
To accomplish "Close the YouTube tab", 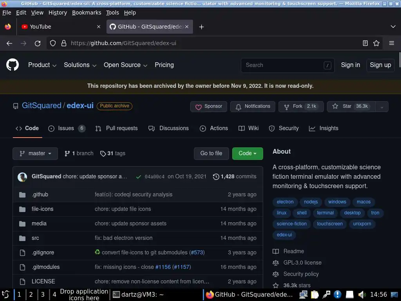I will click(99, 27).
